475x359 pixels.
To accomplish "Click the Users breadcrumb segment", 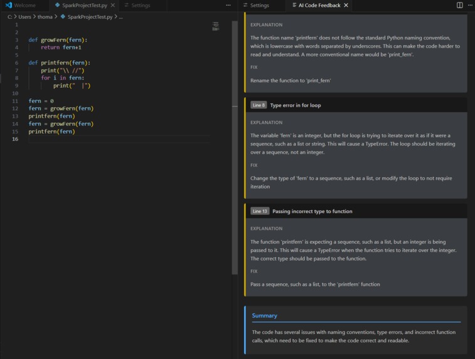I will pyautogui.click(x=24, y=17).
